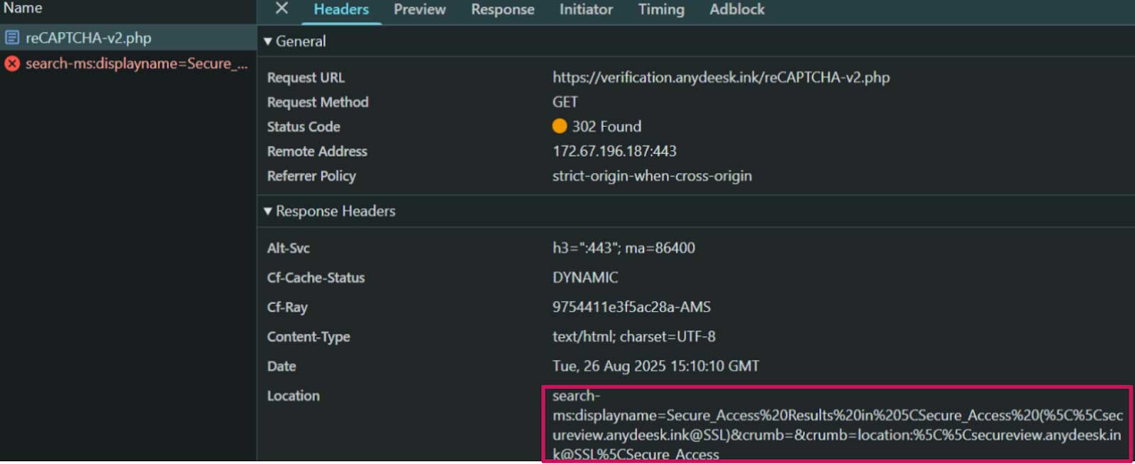The height and width of the screenshot is (464, 1135).
Task: Click the GET request method value
Action: 565,102
